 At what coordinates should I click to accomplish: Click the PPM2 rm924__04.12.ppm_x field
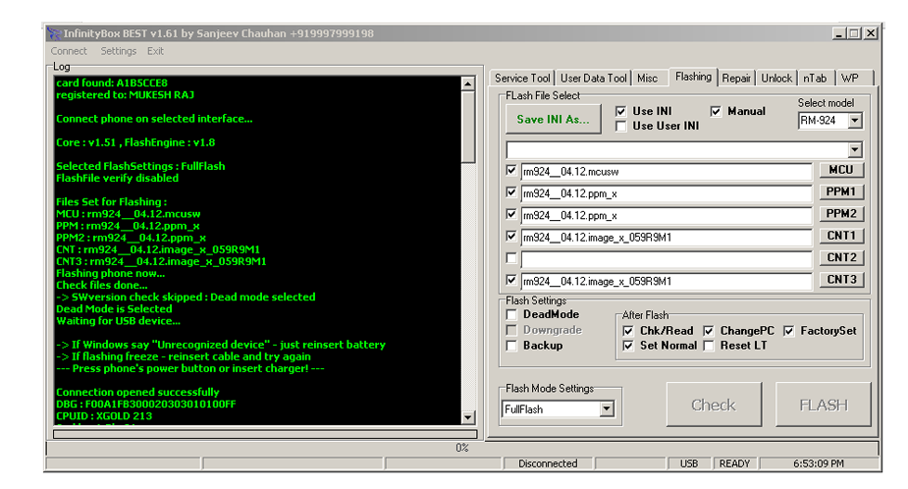667,215
